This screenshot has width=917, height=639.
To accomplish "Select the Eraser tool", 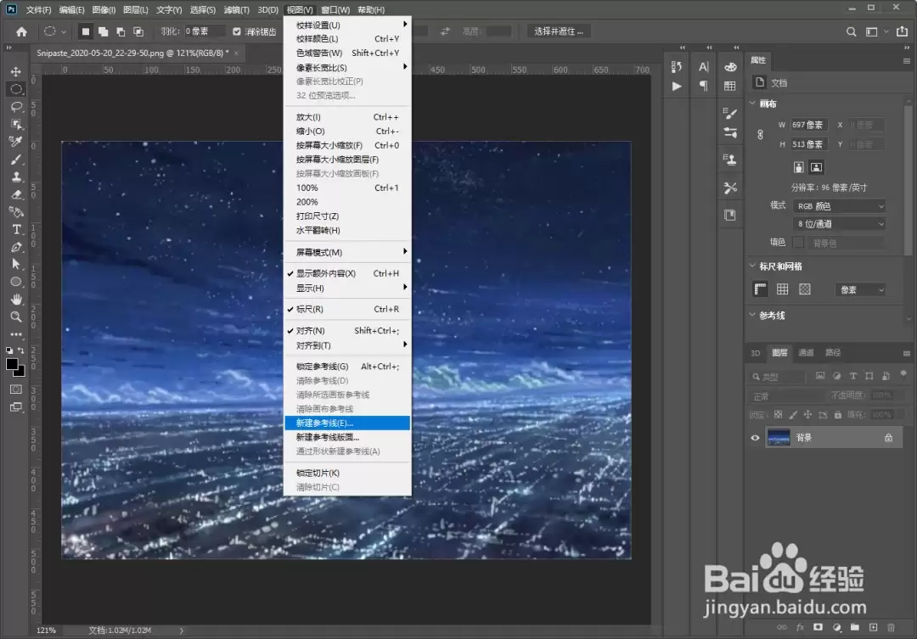I will [x=16, y=194].
